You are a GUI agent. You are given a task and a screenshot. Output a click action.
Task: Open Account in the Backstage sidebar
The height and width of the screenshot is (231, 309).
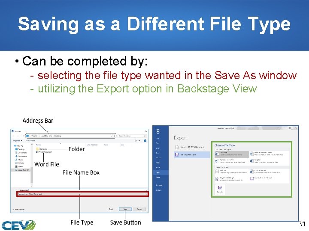(159, 185)
